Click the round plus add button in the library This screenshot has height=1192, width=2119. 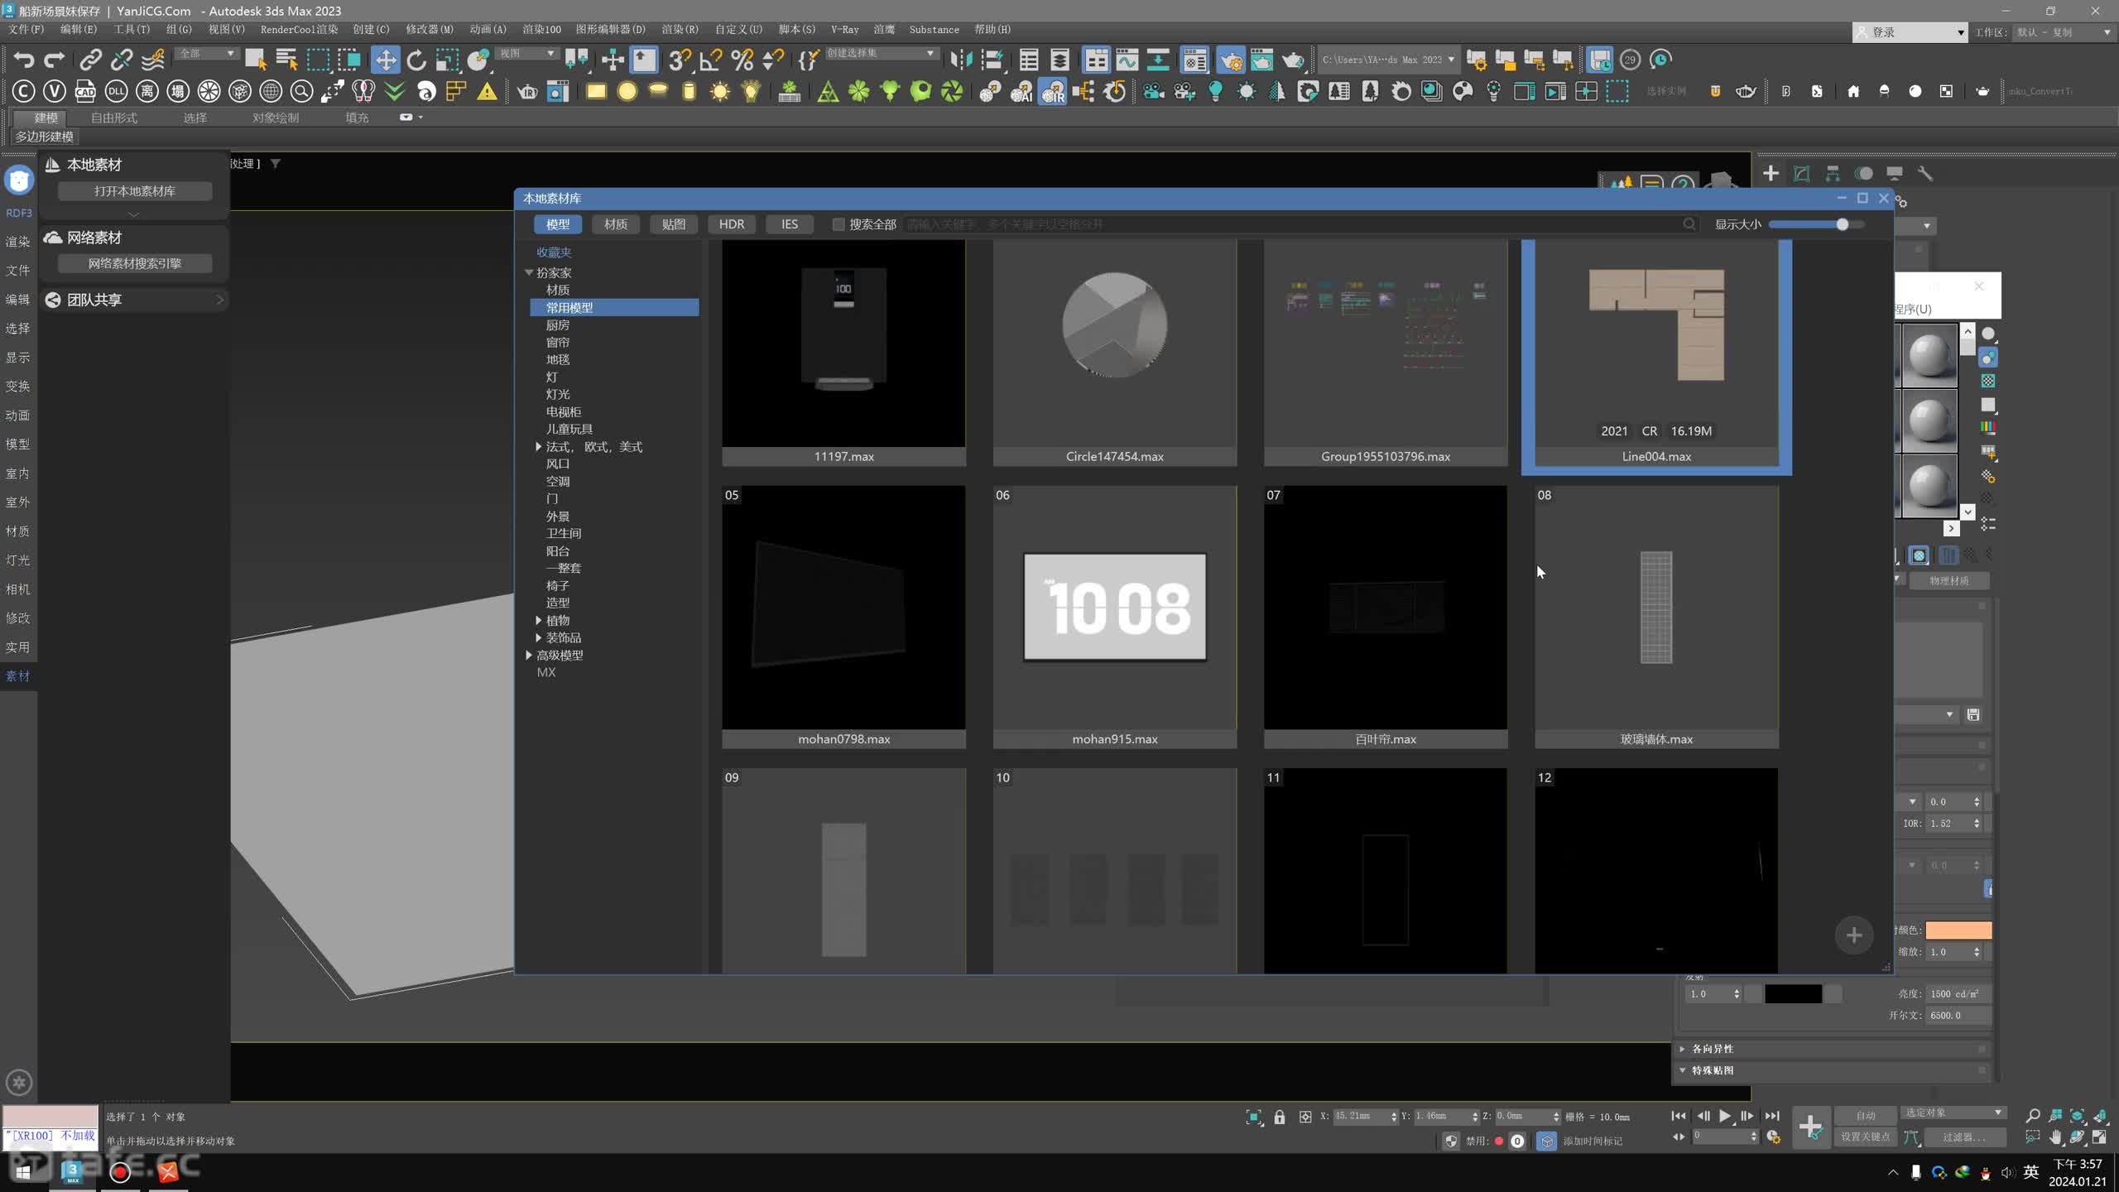coord(1854,935)
